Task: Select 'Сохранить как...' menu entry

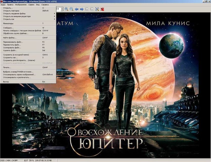Action: click(10, 57)
